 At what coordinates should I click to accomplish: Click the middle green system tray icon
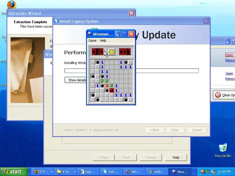208,172
